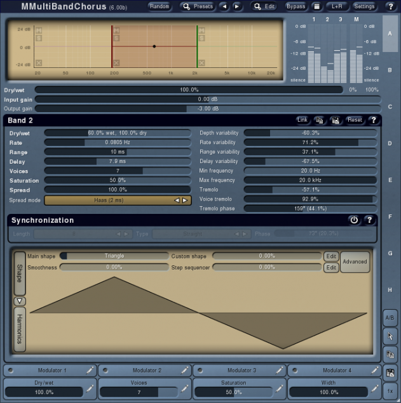The width and height of the screenshot is (401, 403).
Task: Click the pencil icon beside multiparameter Width
Action: pos(374,389)
